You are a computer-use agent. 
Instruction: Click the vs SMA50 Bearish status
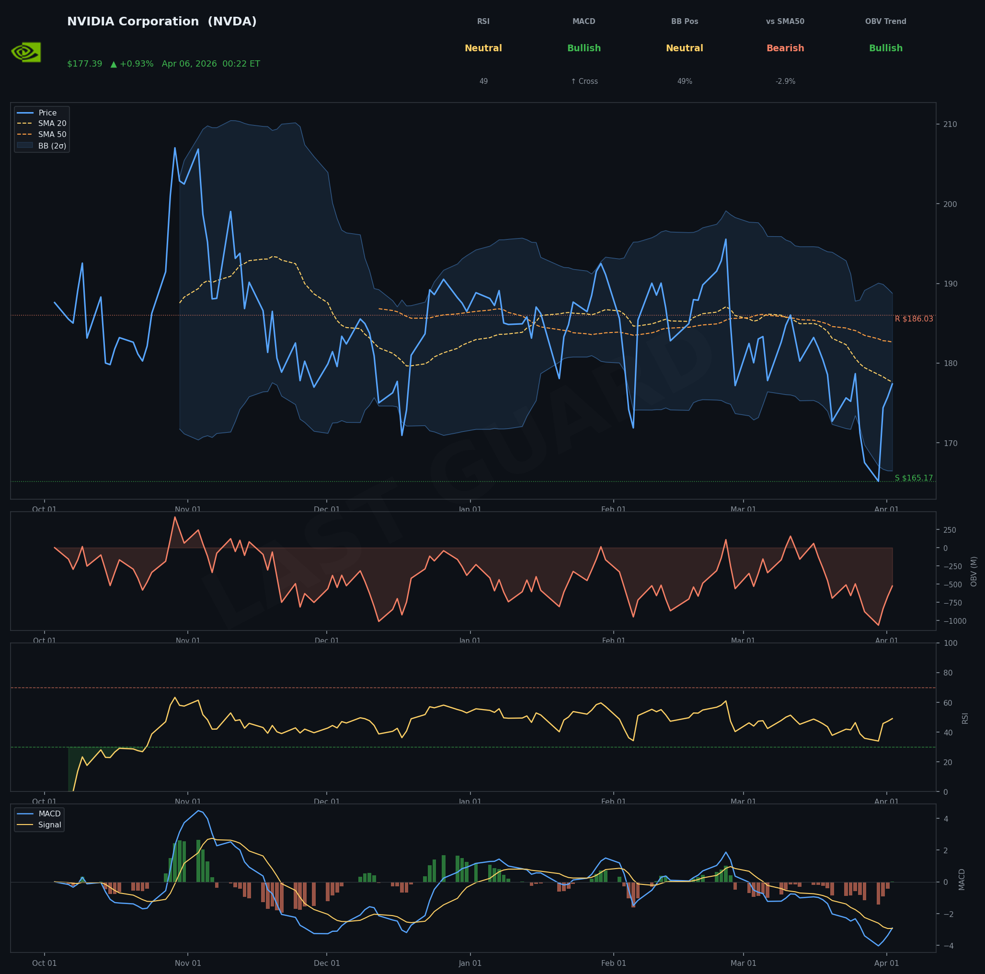pyautogui.click(x=785, y=48)
